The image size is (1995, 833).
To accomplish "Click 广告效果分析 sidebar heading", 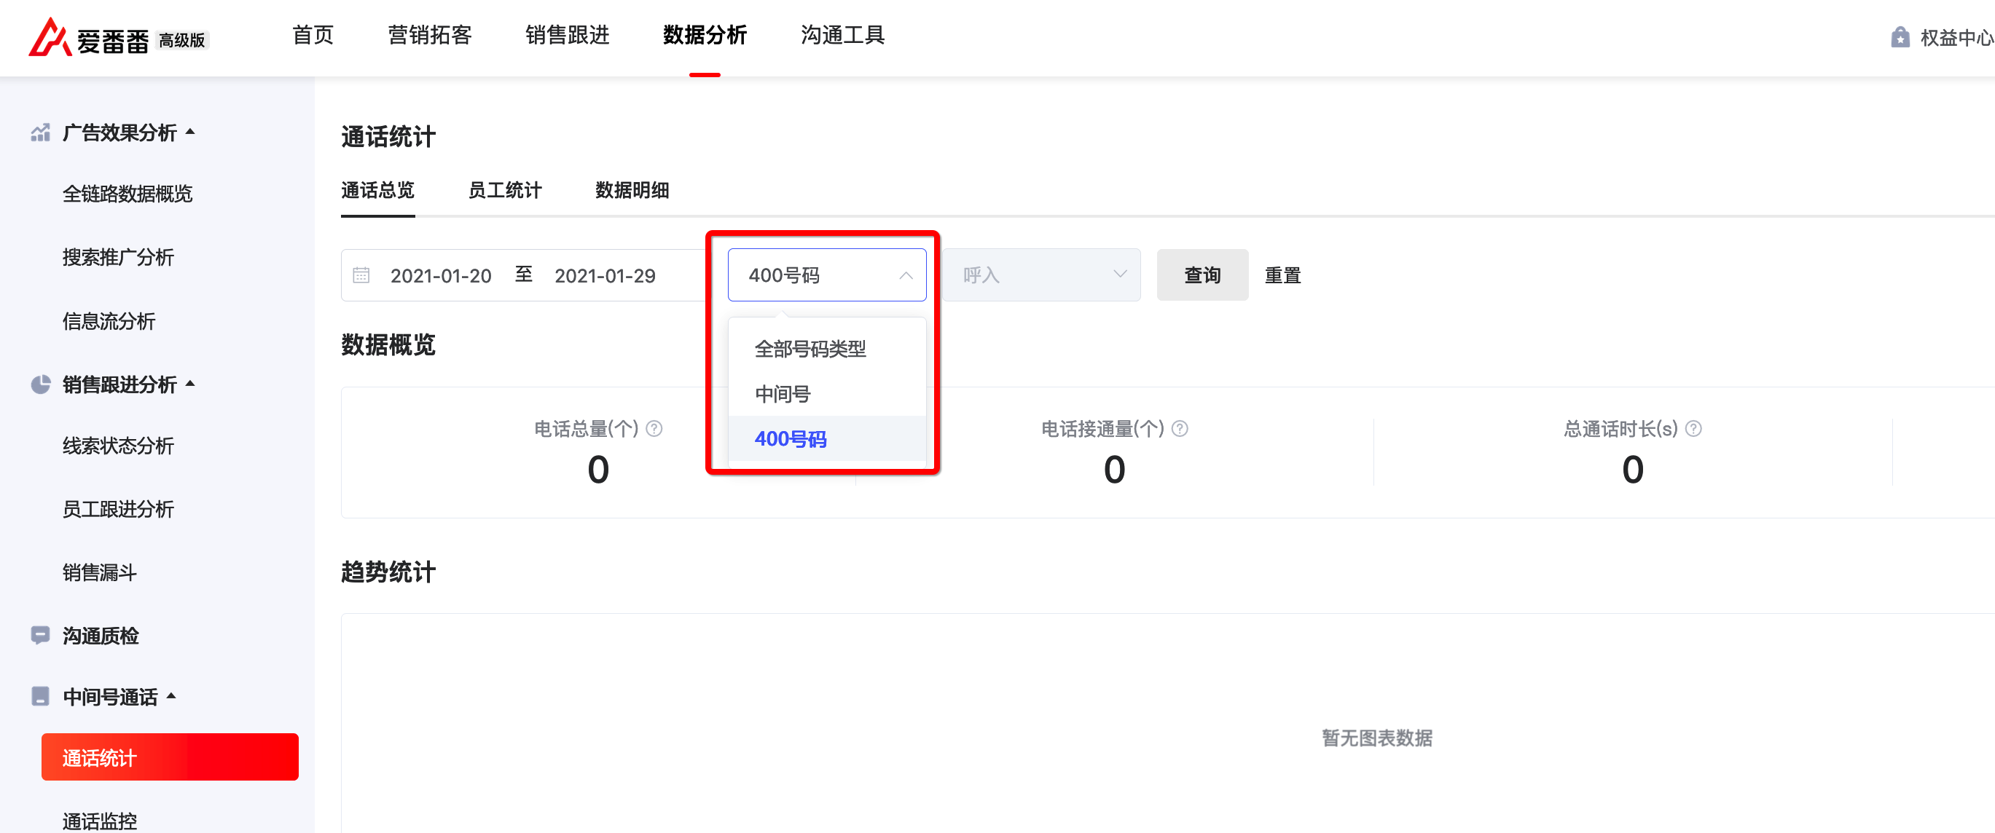I will tap(119, 133).
